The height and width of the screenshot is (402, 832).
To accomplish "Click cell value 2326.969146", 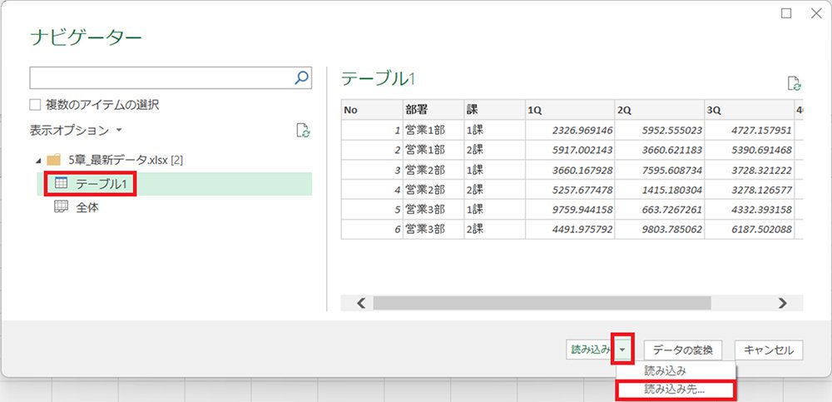I will point(582,131).
